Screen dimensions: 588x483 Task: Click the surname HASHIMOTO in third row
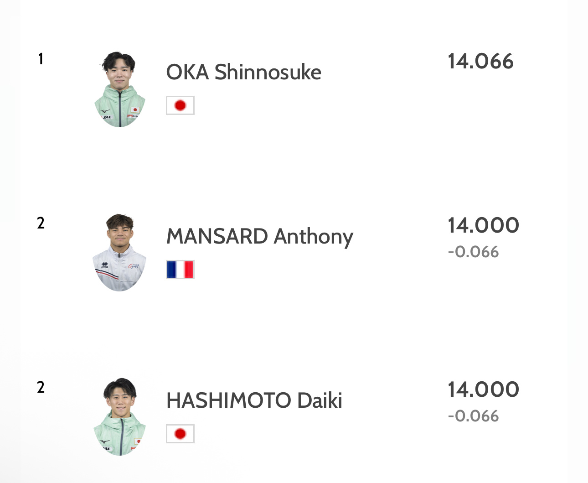[x=229, y=400]
